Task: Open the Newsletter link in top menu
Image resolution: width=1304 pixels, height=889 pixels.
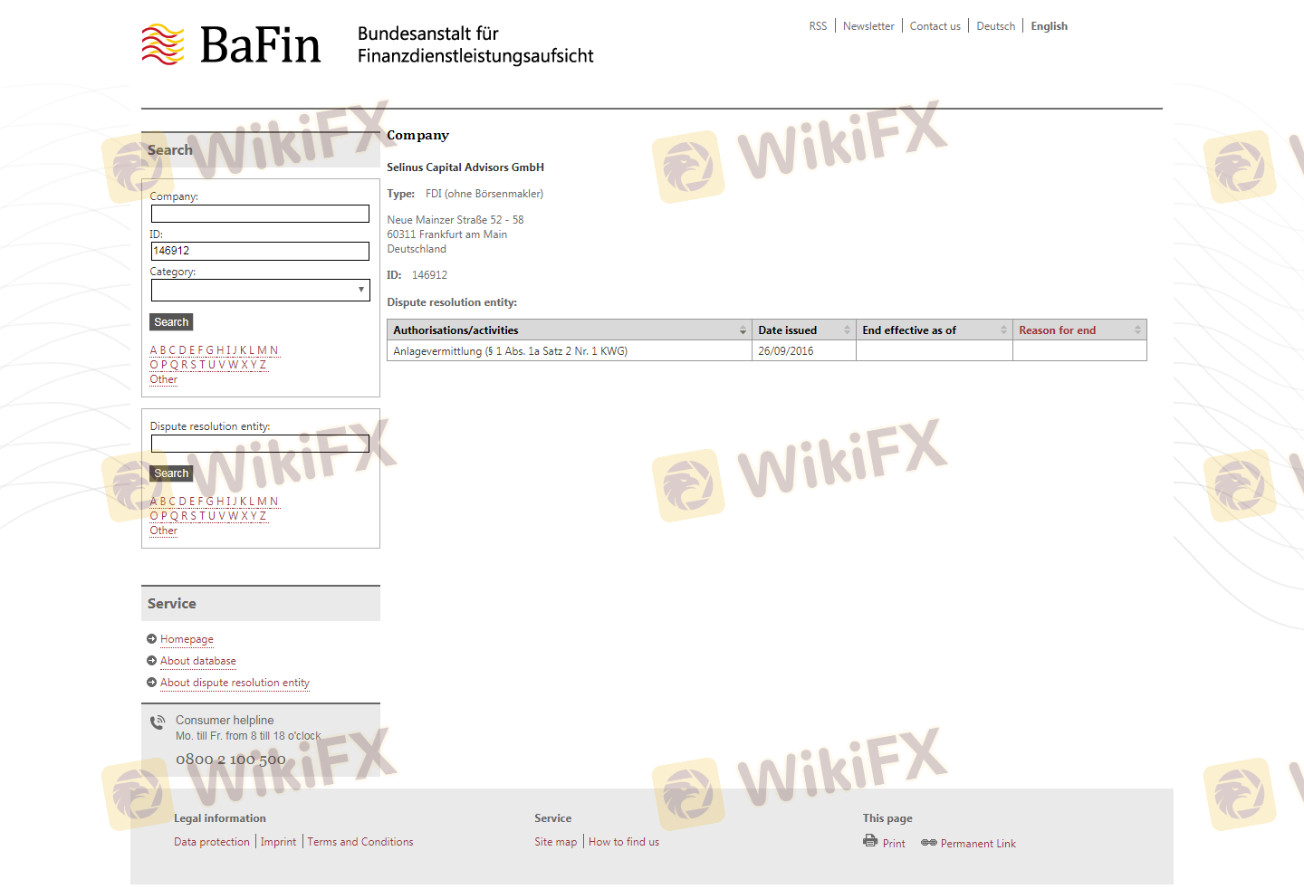Action: (x=868, y=26)
